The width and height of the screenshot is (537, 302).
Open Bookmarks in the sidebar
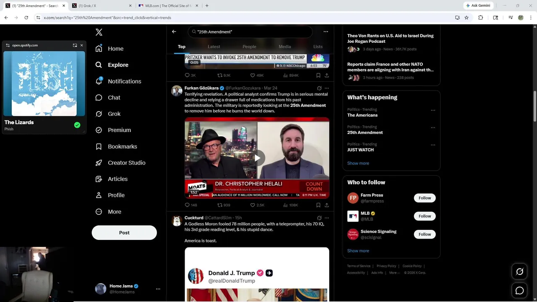coord(116,146)
